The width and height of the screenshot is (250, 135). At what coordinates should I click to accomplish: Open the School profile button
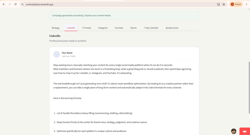click(236, 4)
